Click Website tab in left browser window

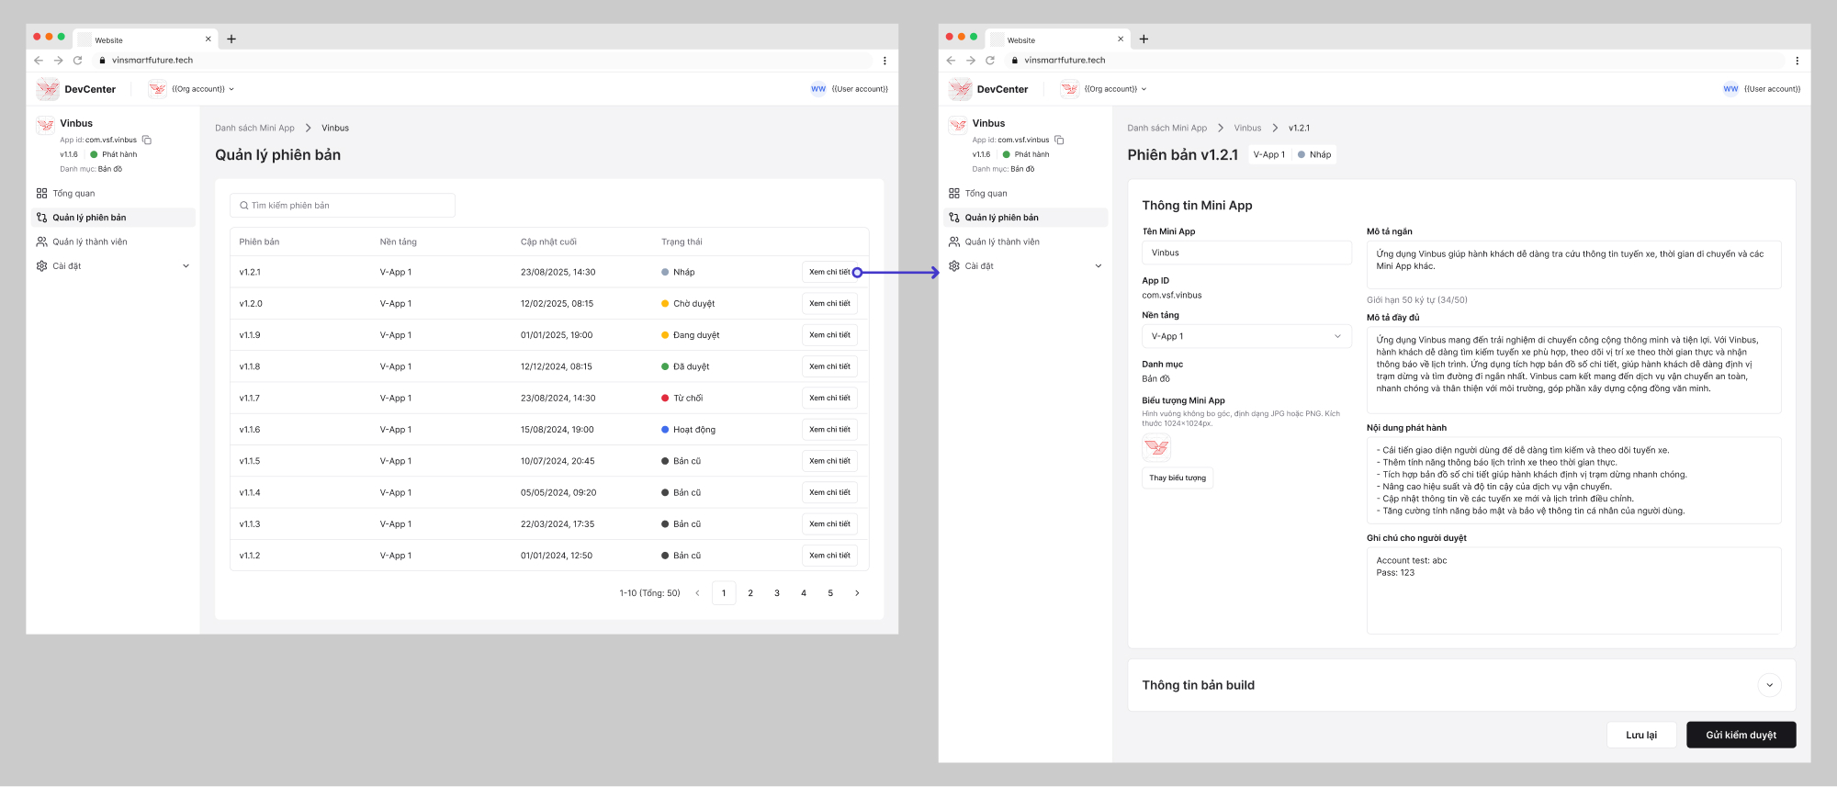click(x=144, y=39)
